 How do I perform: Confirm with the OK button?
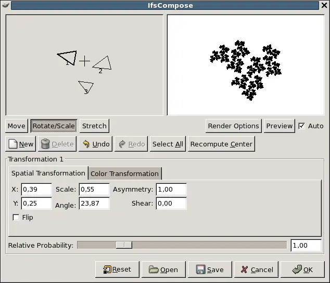pos(302,269)
